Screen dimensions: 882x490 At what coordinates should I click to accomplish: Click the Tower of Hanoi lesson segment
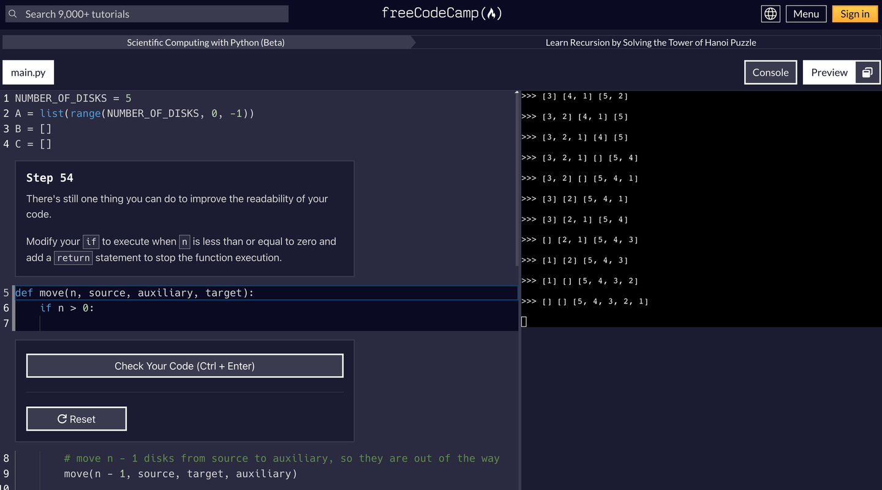point(650,42)
